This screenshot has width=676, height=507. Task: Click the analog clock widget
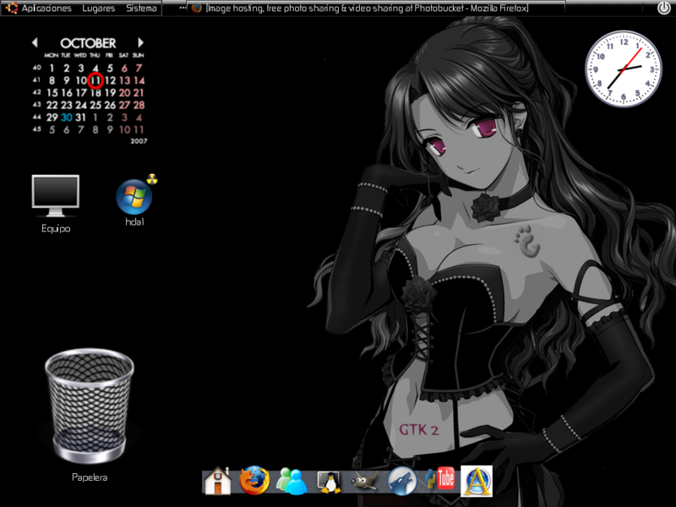[x=624, y=68]
